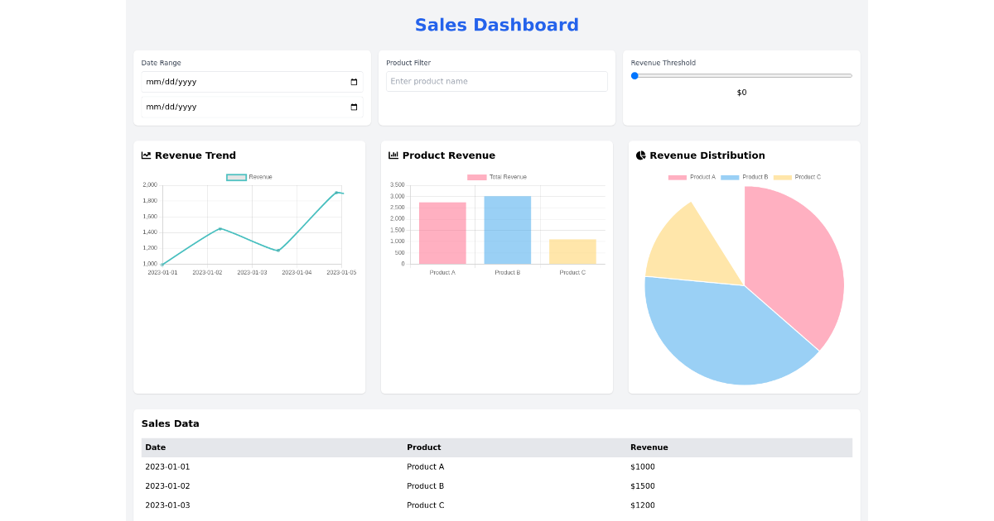
Task: Click the Sales Dashboard title
Action: pyautogui.click(x=496, y=25)
